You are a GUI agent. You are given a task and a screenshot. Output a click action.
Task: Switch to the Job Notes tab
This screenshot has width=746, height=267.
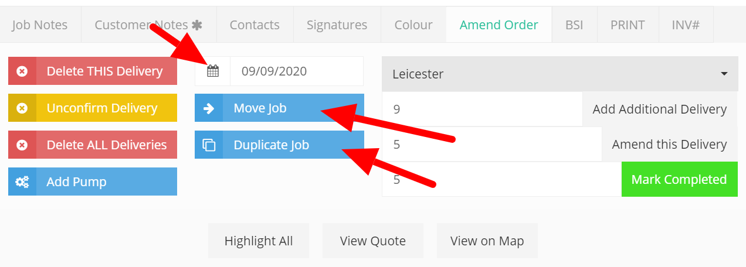(40, 25)
